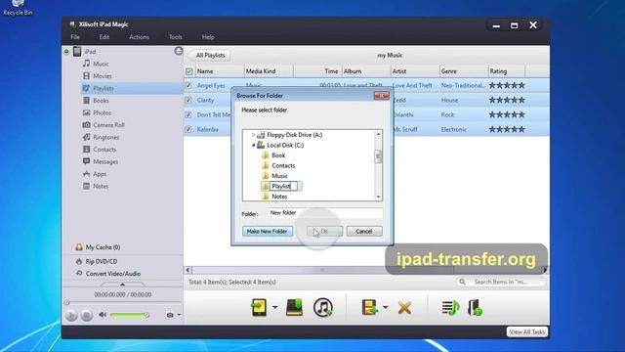Uncheck the Kalimba row checkbox
The width and height of the screenshot is (625, 352).
coord(188,129)
